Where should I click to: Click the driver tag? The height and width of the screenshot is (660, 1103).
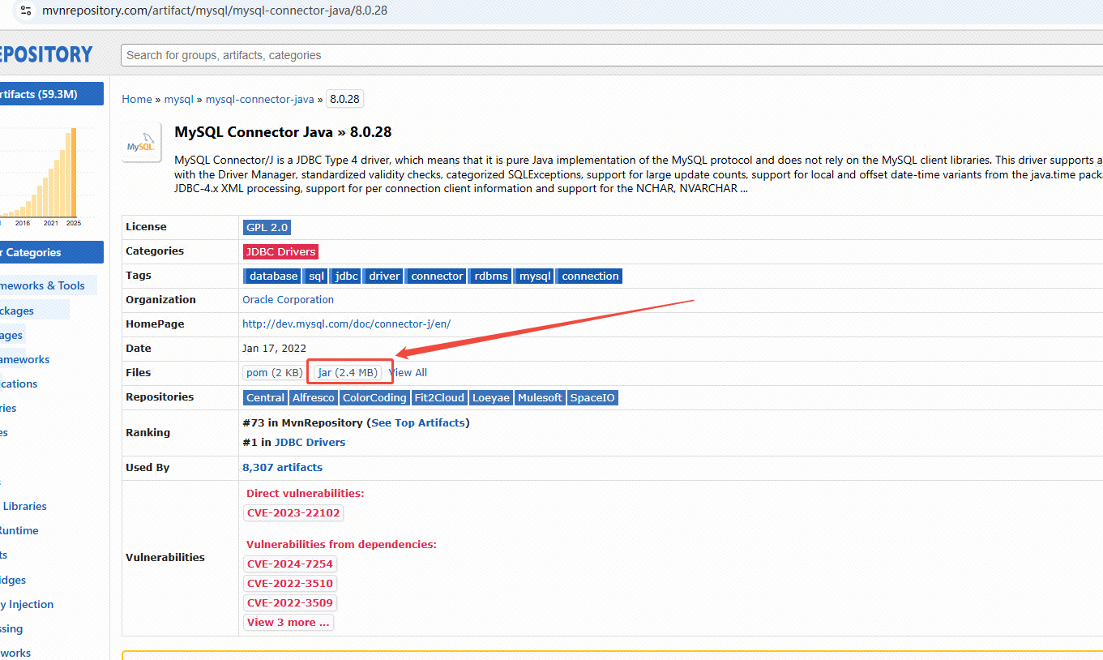(384, 276)
